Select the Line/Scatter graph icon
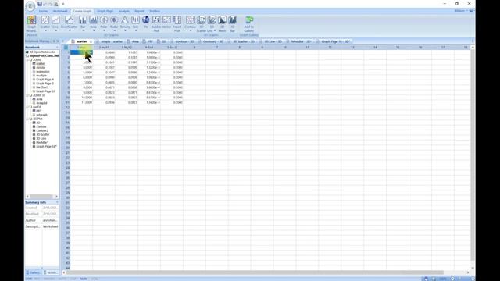The height and width of the screenshot is (281, 500). pos(70,20)
